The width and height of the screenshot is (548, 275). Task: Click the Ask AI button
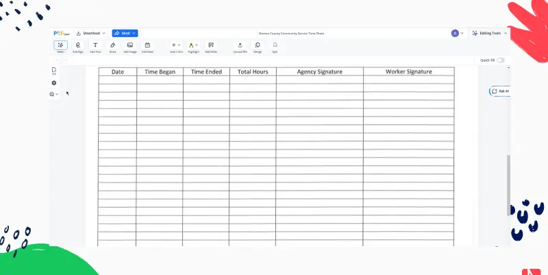[500, 91]
